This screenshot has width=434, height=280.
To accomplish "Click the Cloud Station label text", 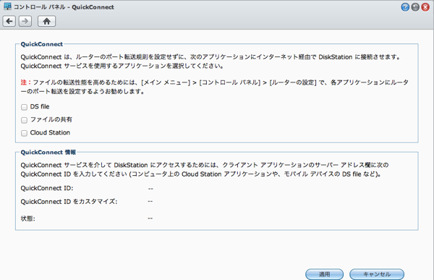I will [x=50, y=132].
